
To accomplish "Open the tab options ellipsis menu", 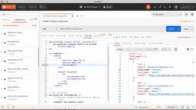I will tap(82, 16).
